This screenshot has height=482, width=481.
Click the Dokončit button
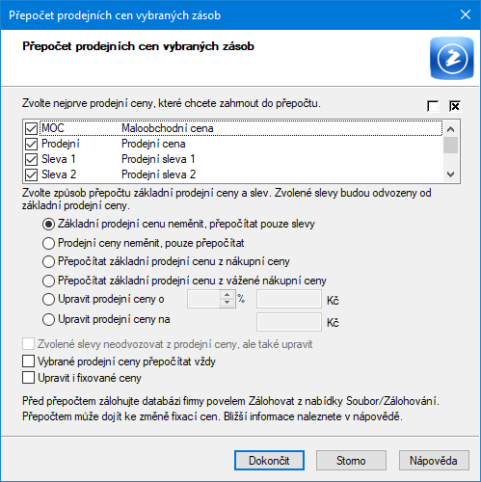[269, 461]
